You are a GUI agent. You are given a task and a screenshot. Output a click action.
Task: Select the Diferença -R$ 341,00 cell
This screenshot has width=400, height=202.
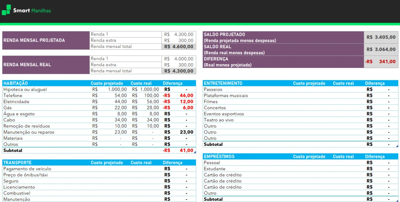click(381, 62)
